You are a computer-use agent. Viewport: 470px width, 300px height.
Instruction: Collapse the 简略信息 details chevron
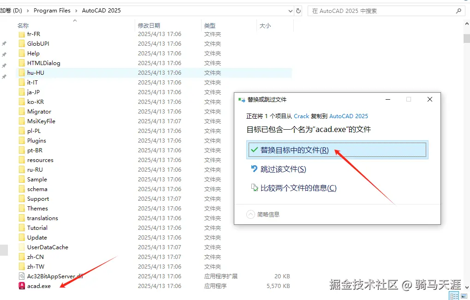click(250, 215)
